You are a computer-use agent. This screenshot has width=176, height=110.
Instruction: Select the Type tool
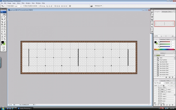[x=5, y=32]
